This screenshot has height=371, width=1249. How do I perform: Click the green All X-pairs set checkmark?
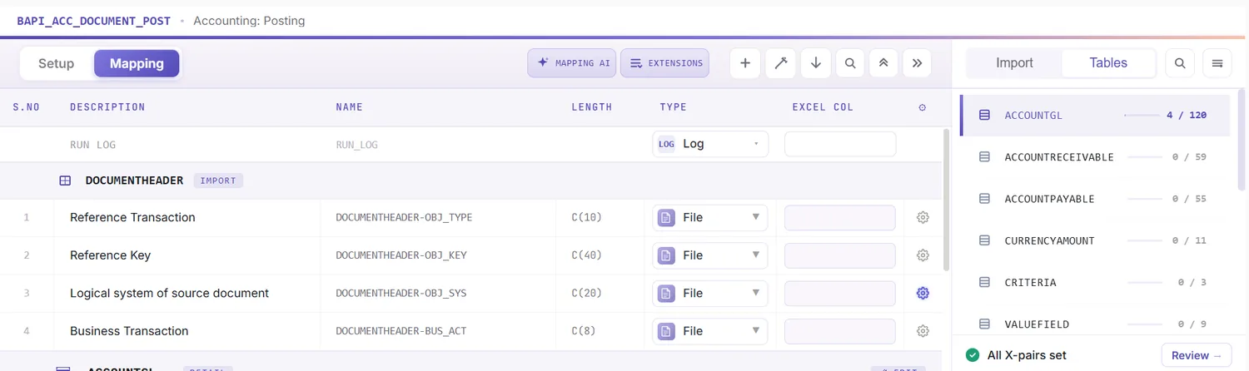(x=972, y=355)
